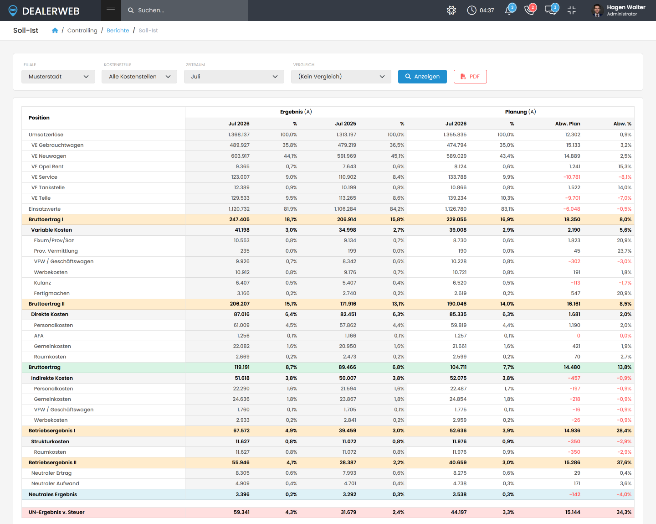The image size is (656, 524).
Task: Click Strukturkosten row label
Action: (x=50, y=441)
